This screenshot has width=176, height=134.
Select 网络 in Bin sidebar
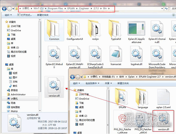point(11,103)
